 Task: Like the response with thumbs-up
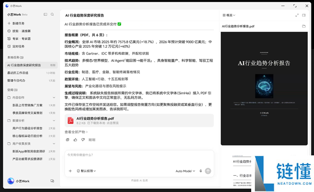click(x=75, y=140)
